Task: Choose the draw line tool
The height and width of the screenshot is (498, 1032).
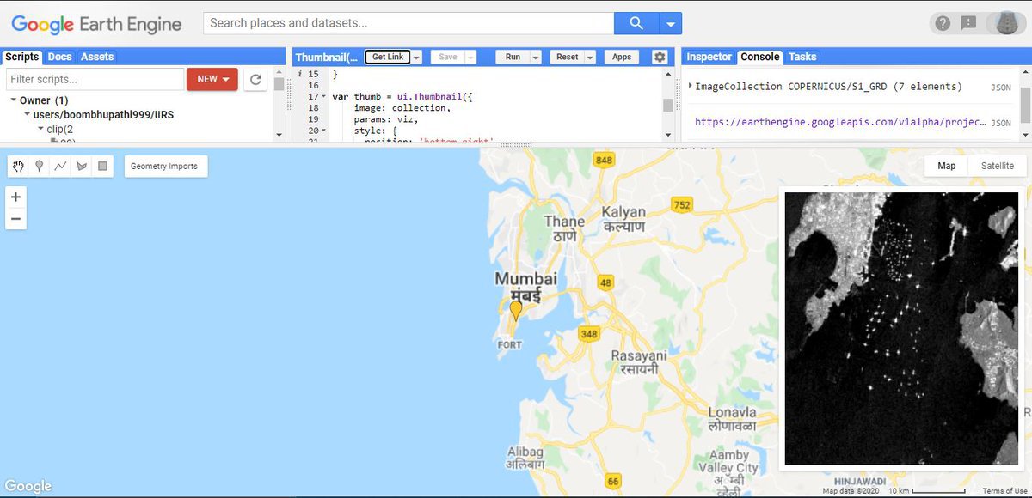Action: (60, 167)
